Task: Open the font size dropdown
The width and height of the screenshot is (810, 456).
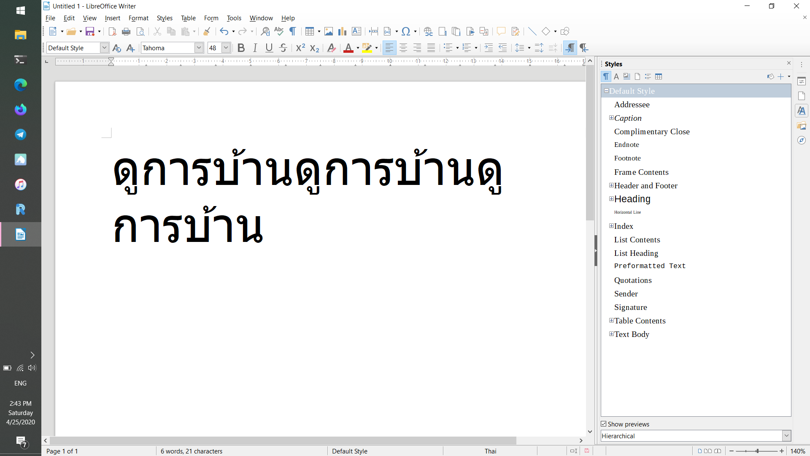Action: 227,48
